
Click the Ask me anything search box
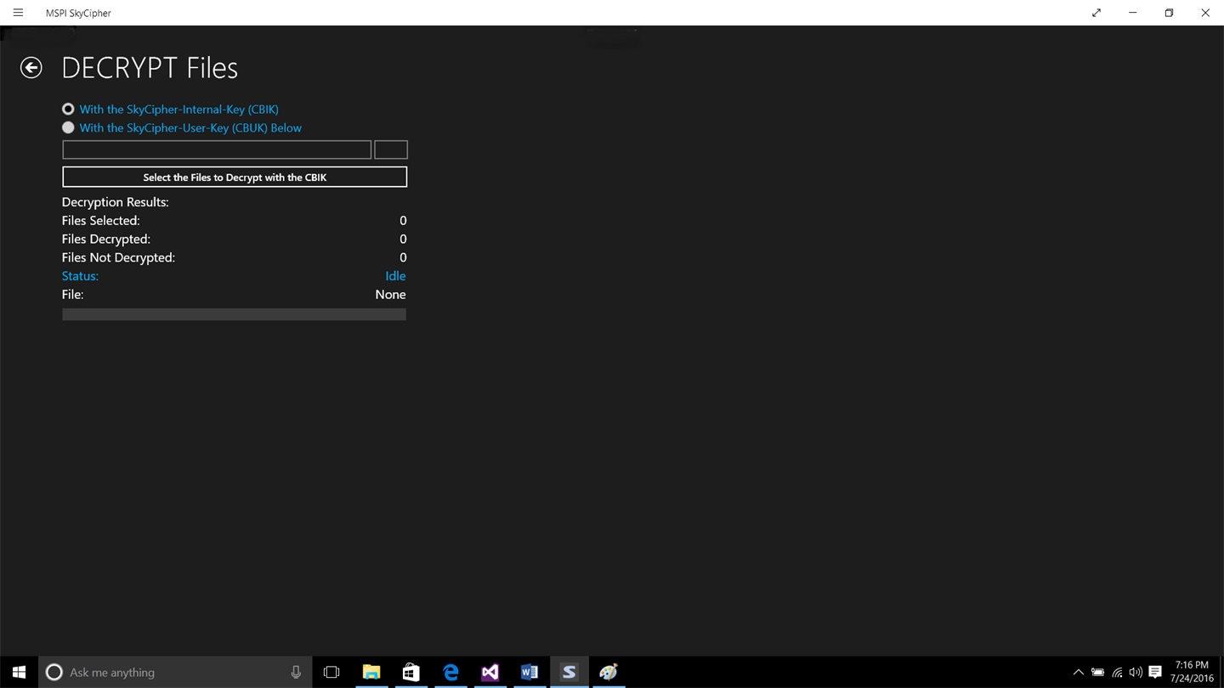point(175,672)
